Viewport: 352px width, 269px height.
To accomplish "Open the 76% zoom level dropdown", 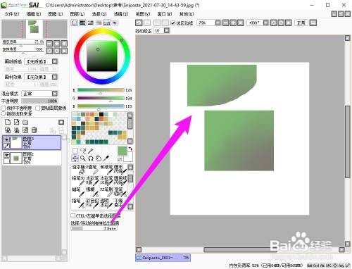I will click(218, 23).
